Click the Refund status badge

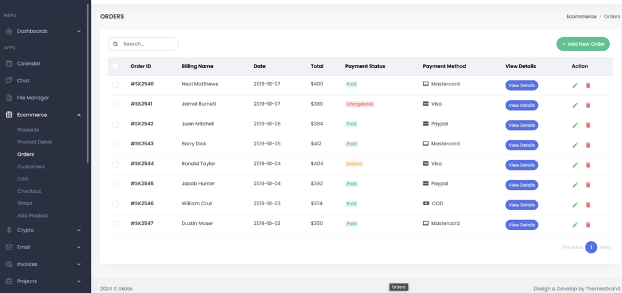coord(354,164)
